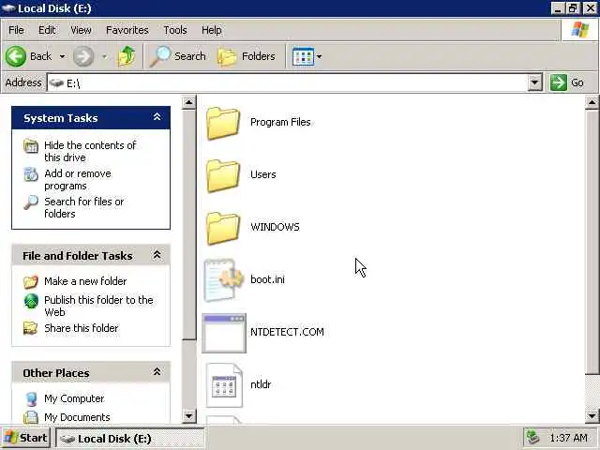Click the title bar drive icon
The image size is (600, 450).
pos(8,8)
